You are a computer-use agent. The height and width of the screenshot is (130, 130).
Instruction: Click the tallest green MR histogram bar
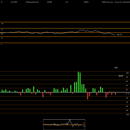click(78, 82)
